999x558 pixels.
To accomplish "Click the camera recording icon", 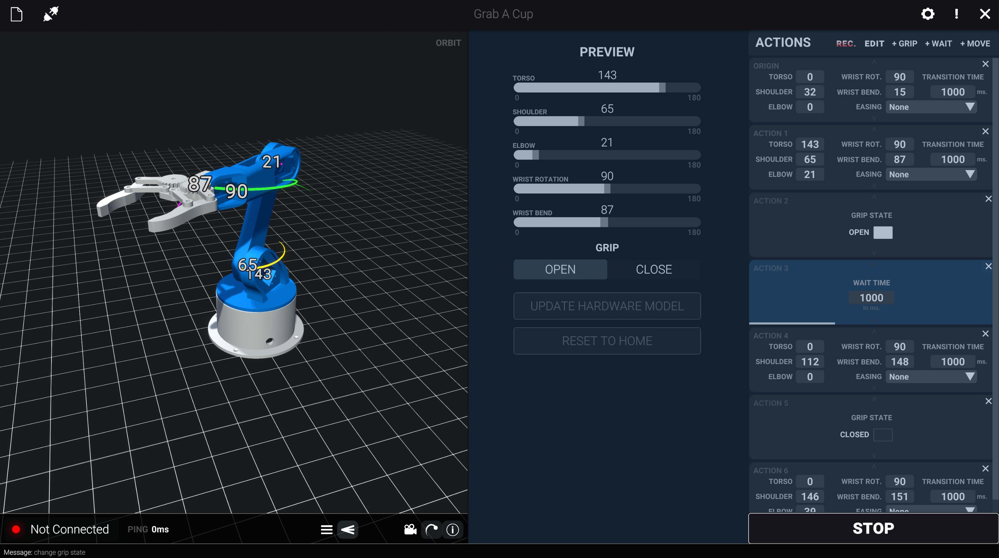I will pyautogui.click(x=410, y=529).
